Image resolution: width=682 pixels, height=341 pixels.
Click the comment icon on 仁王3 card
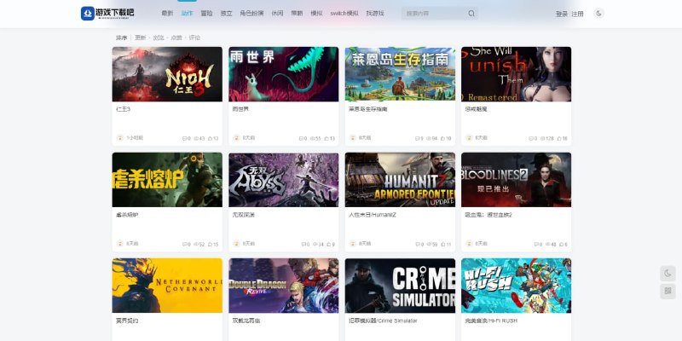click(x=184, y=138)
